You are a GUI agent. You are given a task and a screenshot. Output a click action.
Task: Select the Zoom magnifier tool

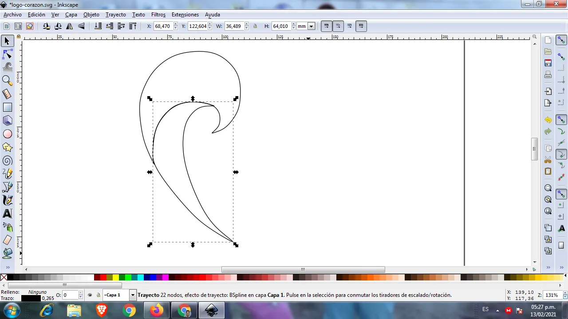click(7, 81)
